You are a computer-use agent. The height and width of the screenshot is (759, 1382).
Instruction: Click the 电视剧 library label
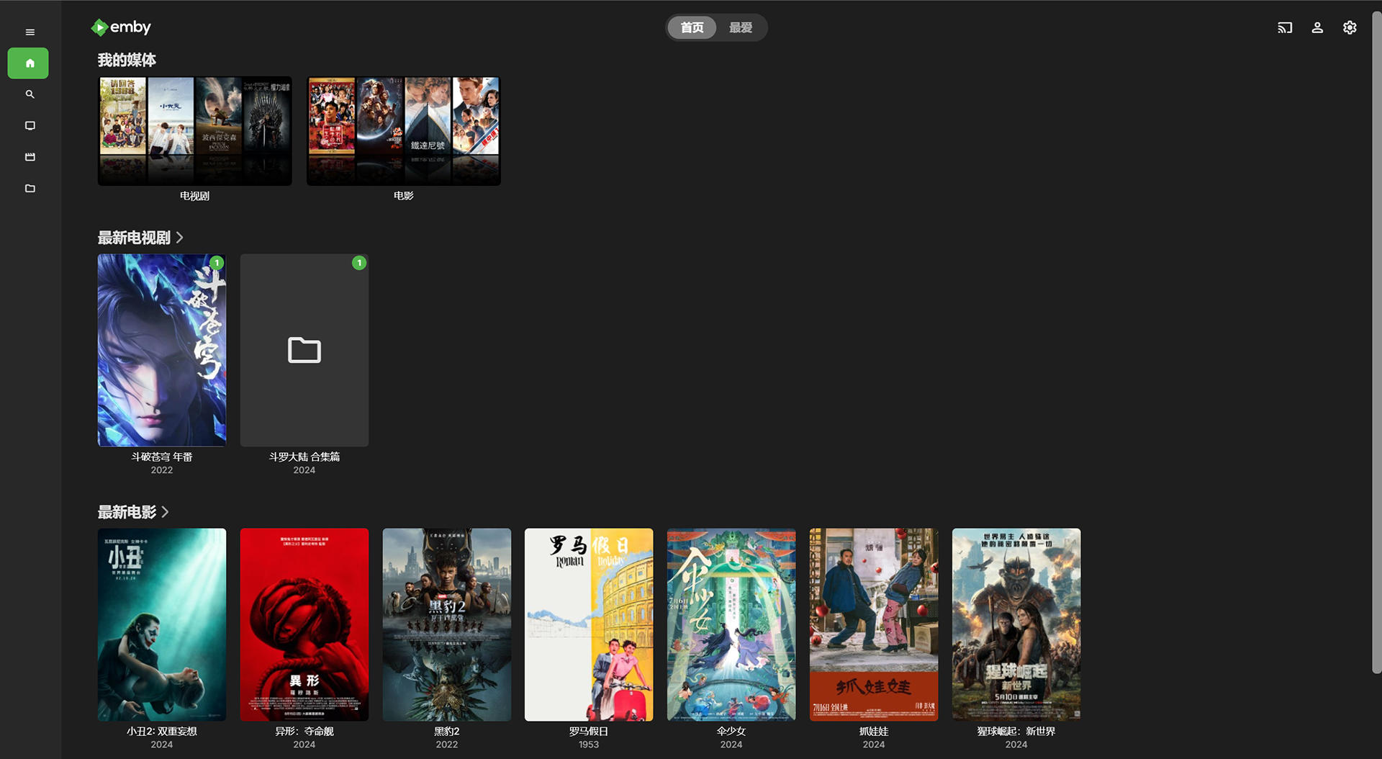(x=195, y=196)
